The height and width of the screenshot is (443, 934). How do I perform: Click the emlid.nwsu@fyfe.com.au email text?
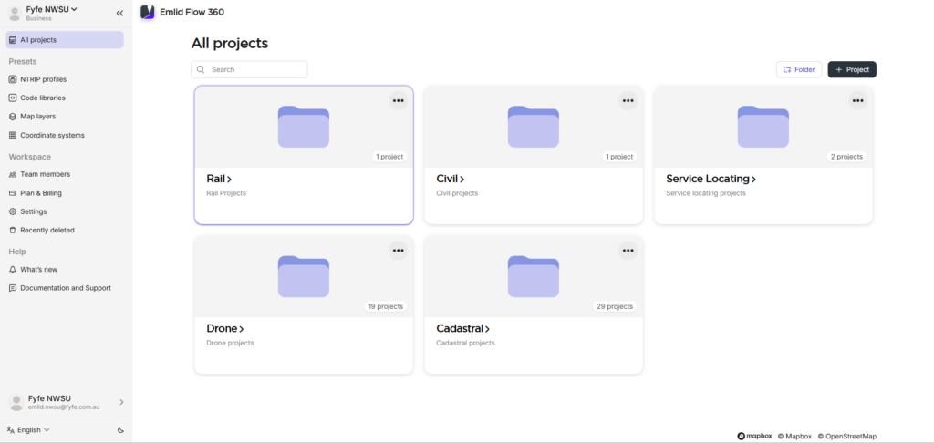[64, 407]
